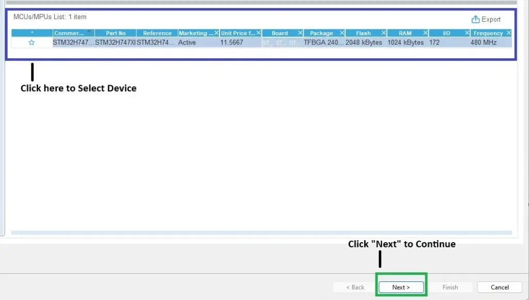Screen dimensions: 529x300
Task: Remove the Flash column via X icon
Action: click(383, 33)
